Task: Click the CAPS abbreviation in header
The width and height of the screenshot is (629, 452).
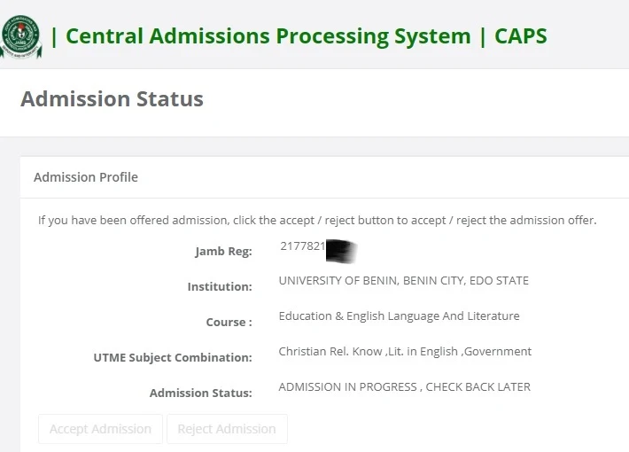Action: point(521,36)
